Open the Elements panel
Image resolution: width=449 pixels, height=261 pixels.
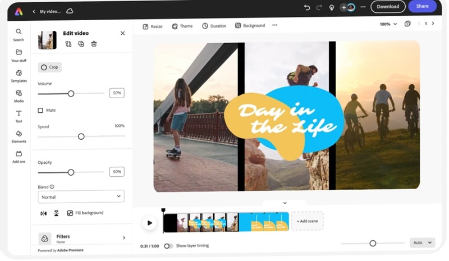coord(19,136)
